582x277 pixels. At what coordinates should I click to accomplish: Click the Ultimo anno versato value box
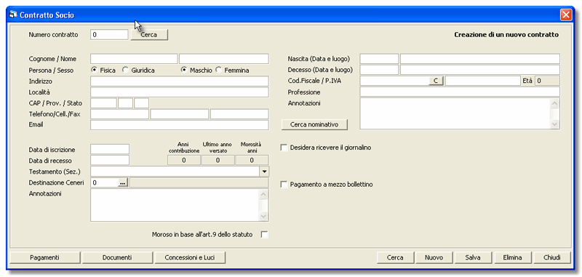click(218, 160)
